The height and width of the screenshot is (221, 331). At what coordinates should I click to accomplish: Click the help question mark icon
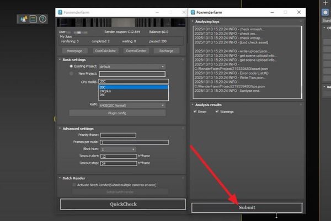[42, 19]
